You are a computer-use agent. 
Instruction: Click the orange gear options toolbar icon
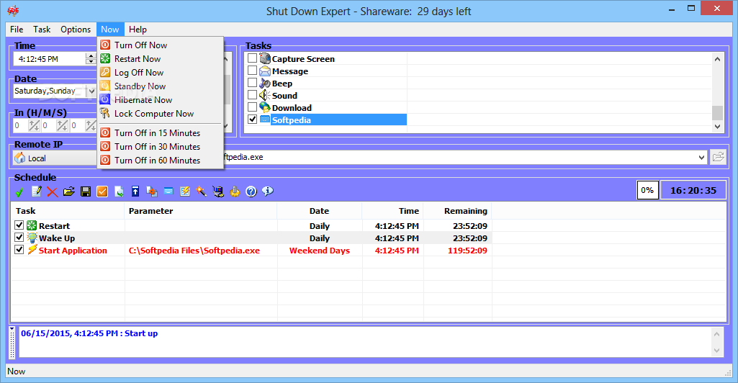(235, 191)
